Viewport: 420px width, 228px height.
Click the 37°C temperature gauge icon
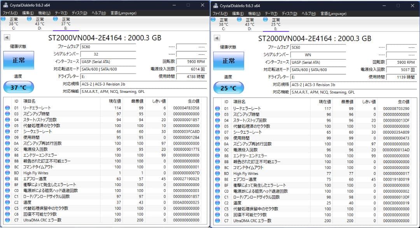coord(18,87)
